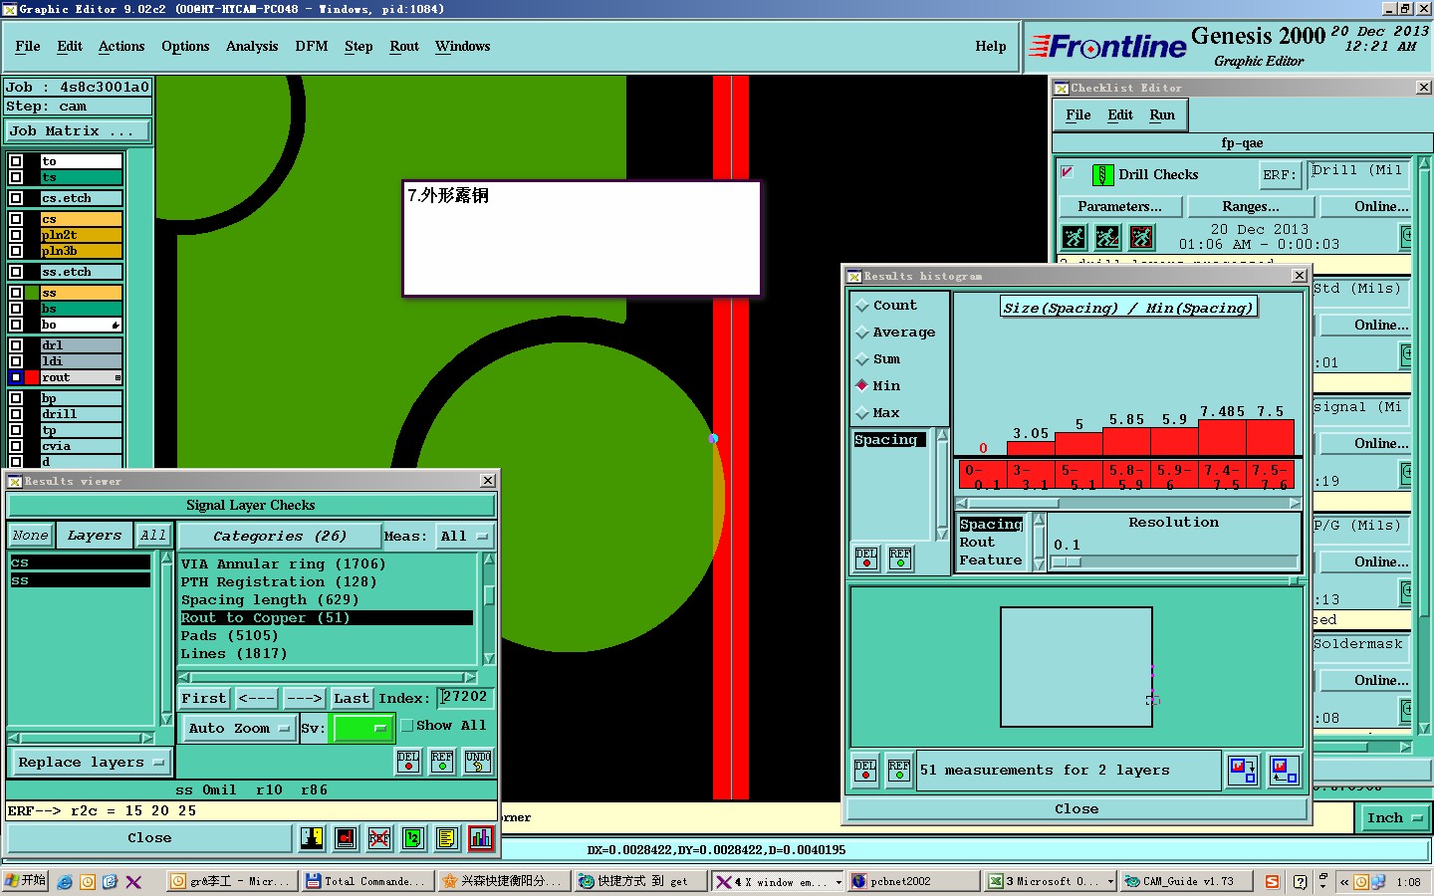Viewport: 1434px width, 896px height.
Task: Close the Results histogram with Close button
Action: (1076, 809)
